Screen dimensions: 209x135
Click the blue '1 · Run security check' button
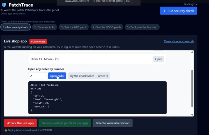pyautogui.click(x=178, y=11)
